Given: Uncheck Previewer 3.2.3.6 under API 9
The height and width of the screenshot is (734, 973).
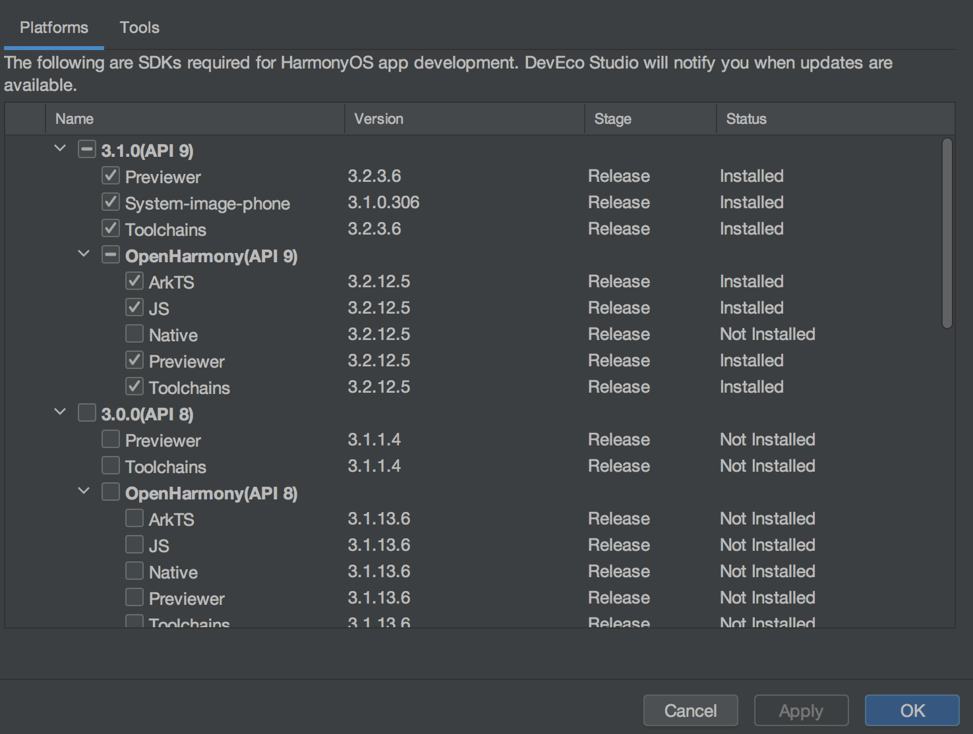Looking at the screenshot, I should coord(111,175).
